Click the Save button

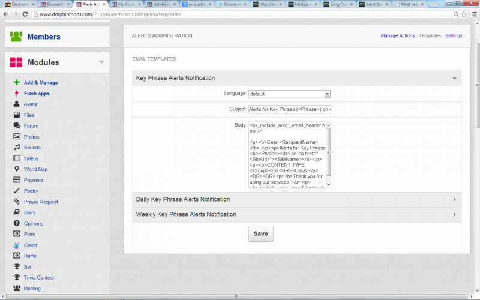click(x=261, y=233)
